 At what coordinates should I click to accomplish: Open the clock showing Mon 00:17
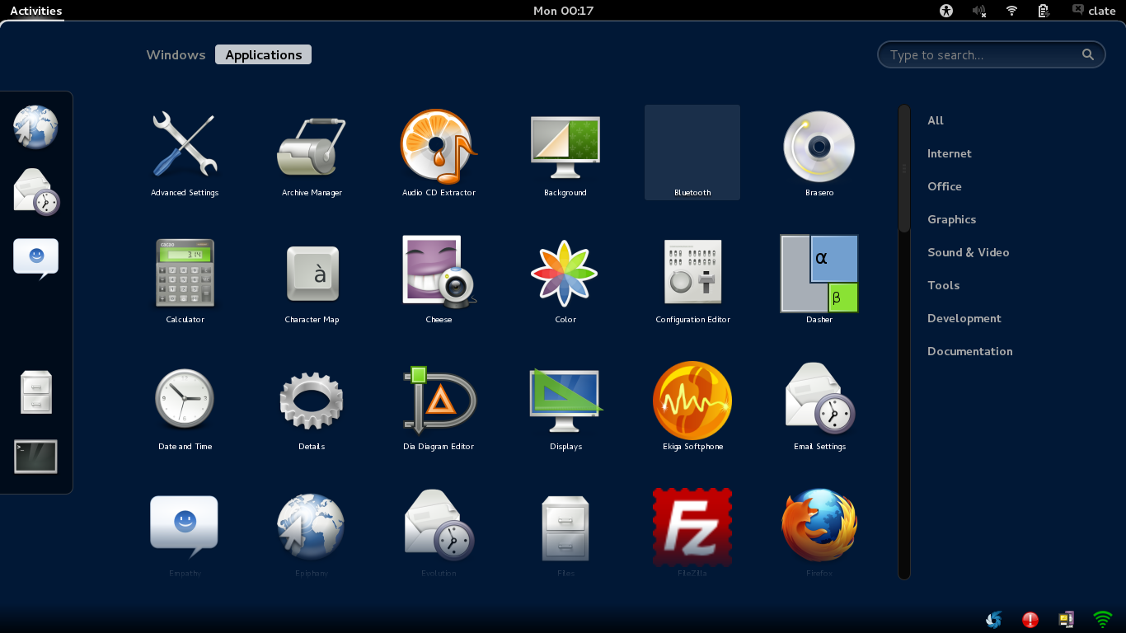click(x=563, y=11)
